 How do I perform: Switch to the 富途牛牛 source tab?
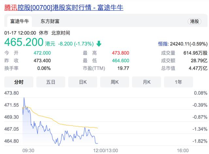click(x=20, y=21)
